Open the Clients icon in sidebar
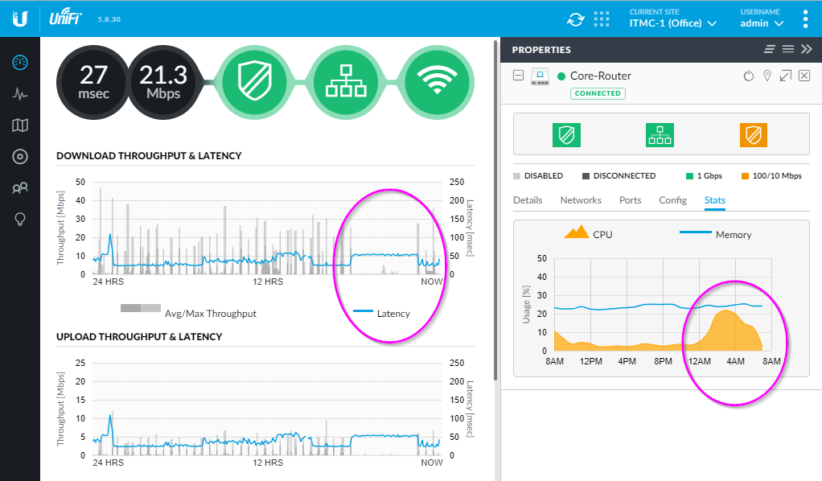822x481 pixels. (20, 188)
